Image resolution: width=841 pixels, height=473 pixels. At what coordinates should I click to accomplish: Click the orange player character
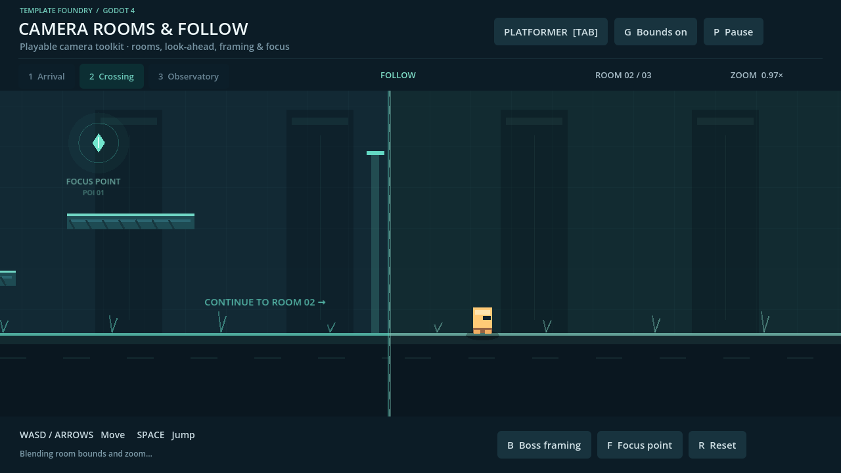482,321
